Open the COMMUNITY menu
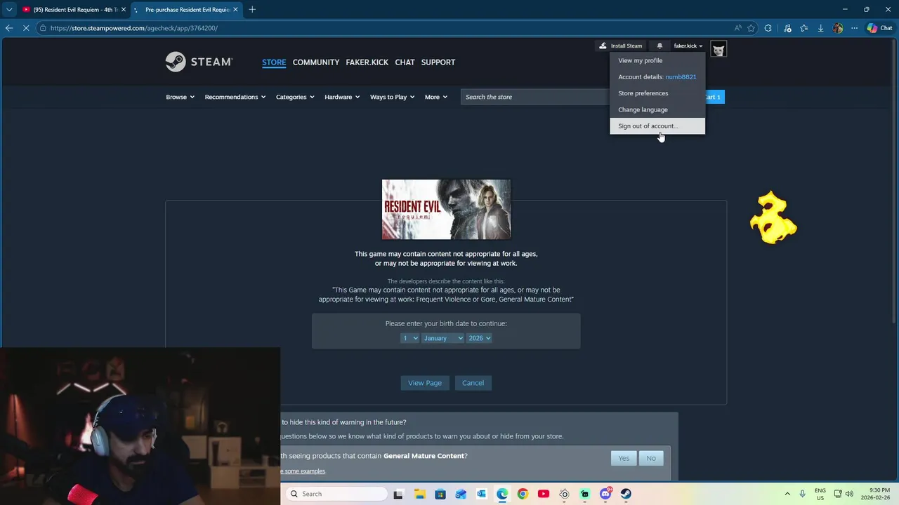Image resolution: width=899 pixels, height=505 pixels. tap(316, 62)
